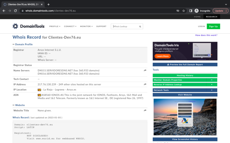This screenshot has width=230, height=143.
Task: Bookmark page with the star icon
Action: [183, 11]
